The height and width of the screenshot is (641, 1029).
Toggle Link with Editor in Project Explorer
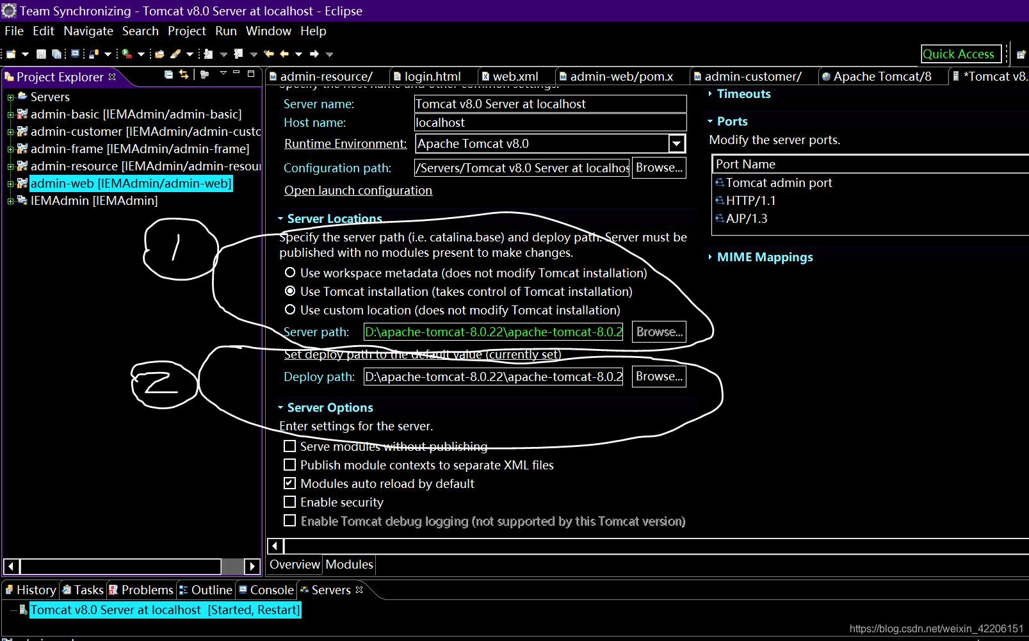pos(184,74)
